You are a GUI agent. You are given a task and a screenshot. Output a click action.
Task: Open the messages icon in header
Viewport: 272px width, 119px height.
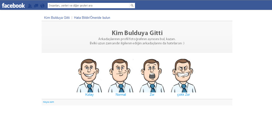36,6
